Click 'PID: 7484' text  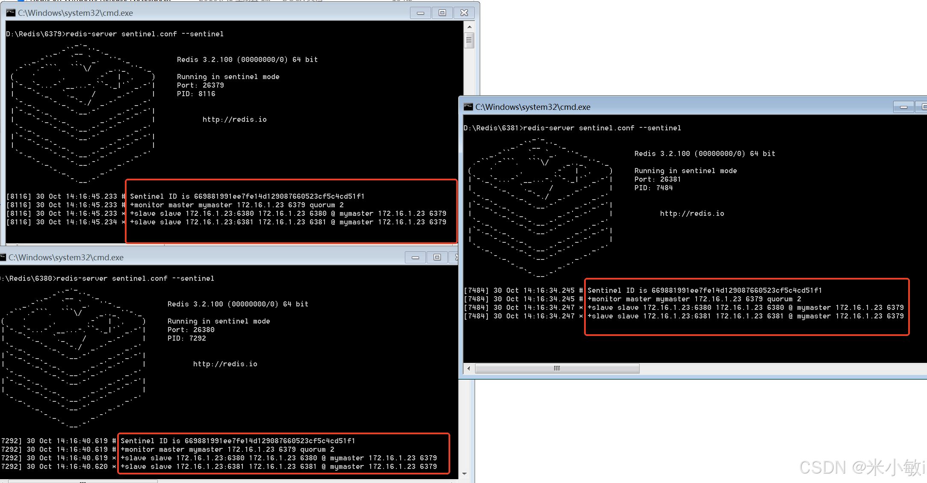tap(654, 188)
